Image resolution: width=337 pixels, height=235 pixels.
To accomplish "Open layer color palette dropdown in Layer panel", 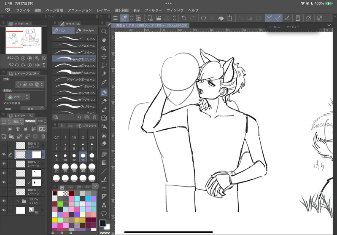I will [6, 122].
